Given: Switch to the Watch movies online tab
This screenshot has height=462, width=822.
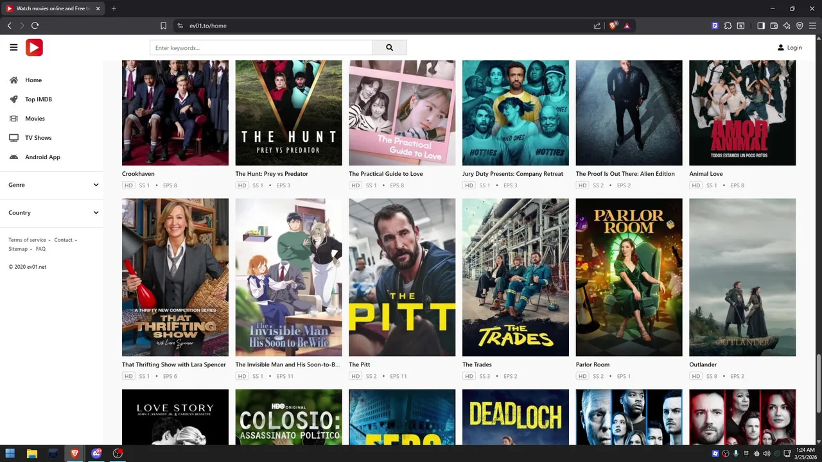Looking at the screenshot, I should point(53,8).
